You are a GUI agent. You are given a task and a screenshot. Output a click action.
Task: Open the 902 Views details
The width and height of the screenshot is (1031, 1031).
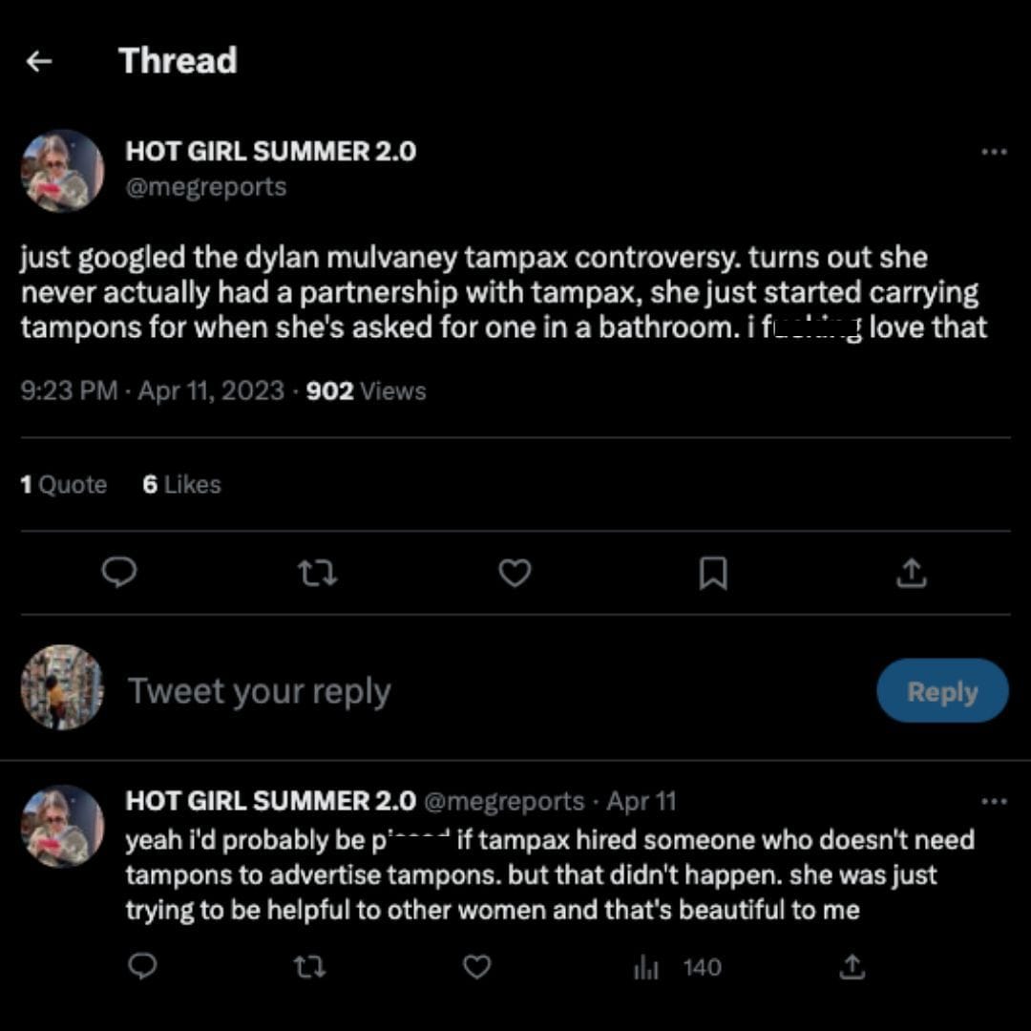[365, 390]
